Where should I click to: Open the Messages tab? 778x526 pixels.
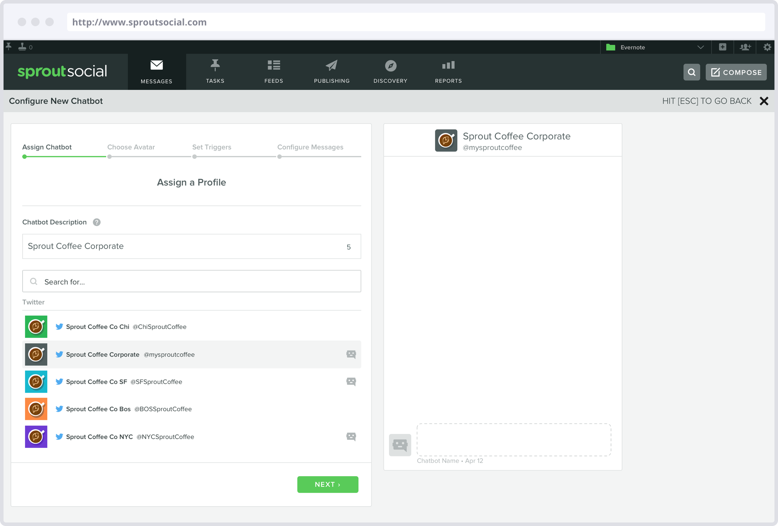(157, 72)
